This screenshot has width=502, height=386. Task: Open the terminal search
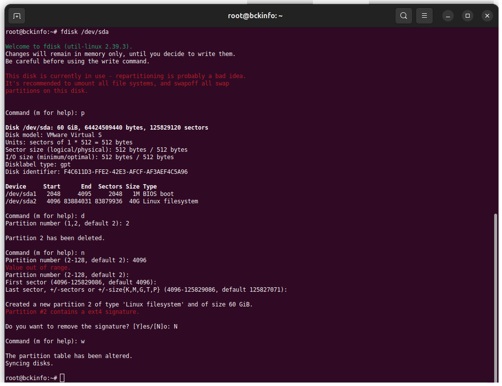point(403,16)
